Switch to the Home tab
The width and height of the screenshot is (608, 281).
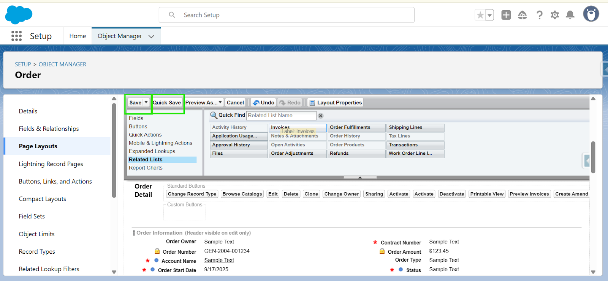coord(78,36)
